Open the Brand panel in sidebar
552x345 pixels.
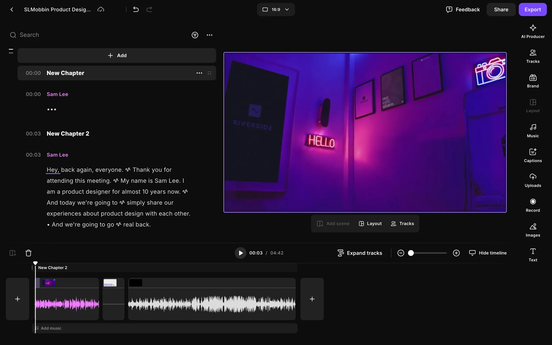click(532, 81)
